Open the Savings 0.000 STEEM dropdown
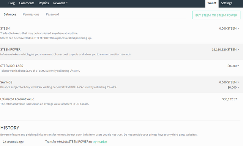 (x=229, y=82)
